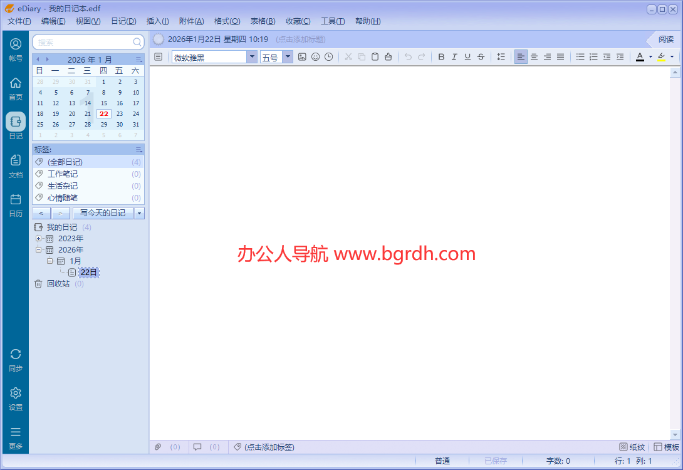Redo action in toolbar
Image resolution: width=683 pixels, height=470 pixels.
click(421, 56)
